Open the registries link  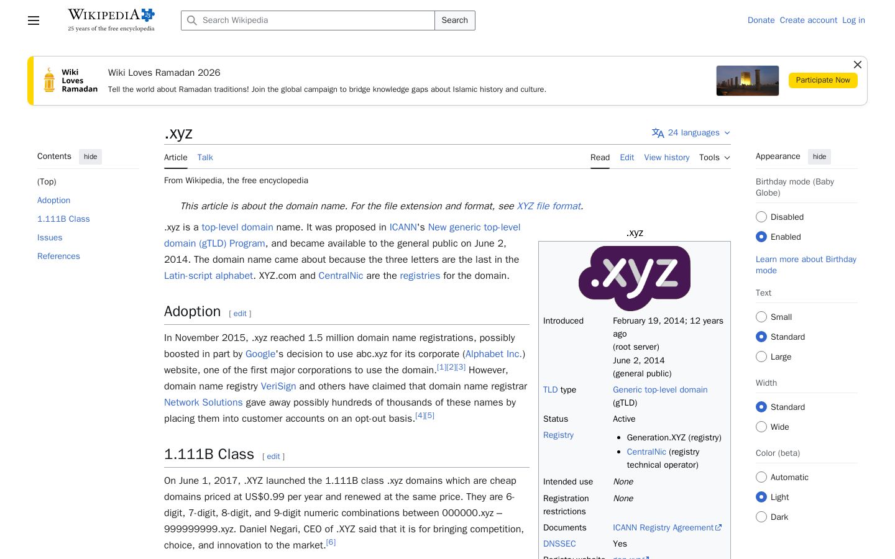pos(420,276)
